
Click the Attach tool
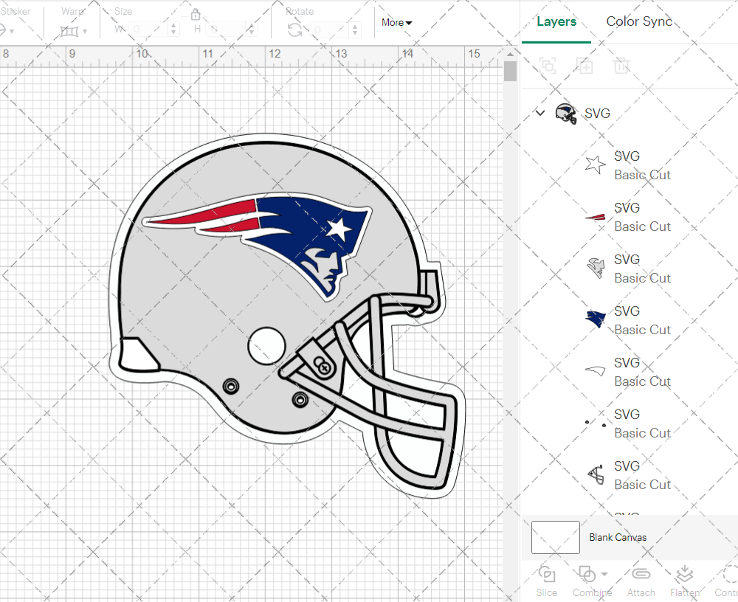pyautogui.click(x=641, y=582)
